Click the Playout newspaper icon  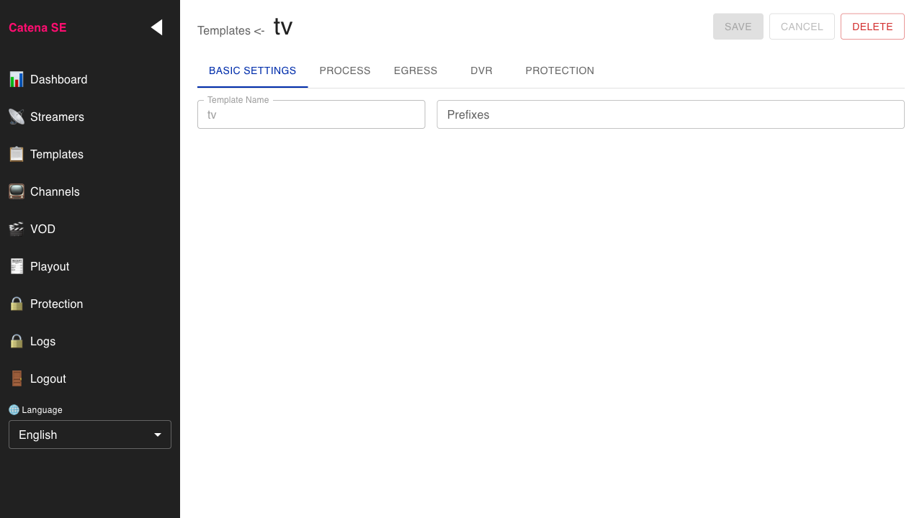point(17,266)
